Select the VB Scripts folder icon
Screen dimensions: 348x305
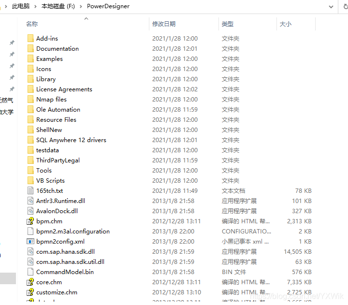tap(30, 181)
